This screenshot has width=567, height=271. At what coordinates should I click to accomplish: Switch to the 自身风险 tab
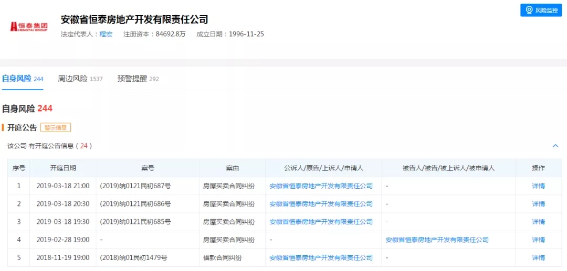[23, 79]
